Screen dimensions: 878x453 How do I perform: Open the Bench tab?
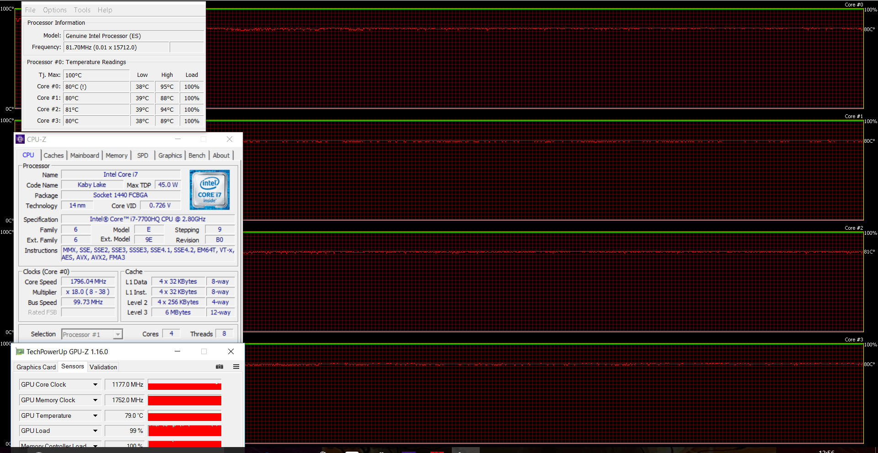(x=197, y=156)
